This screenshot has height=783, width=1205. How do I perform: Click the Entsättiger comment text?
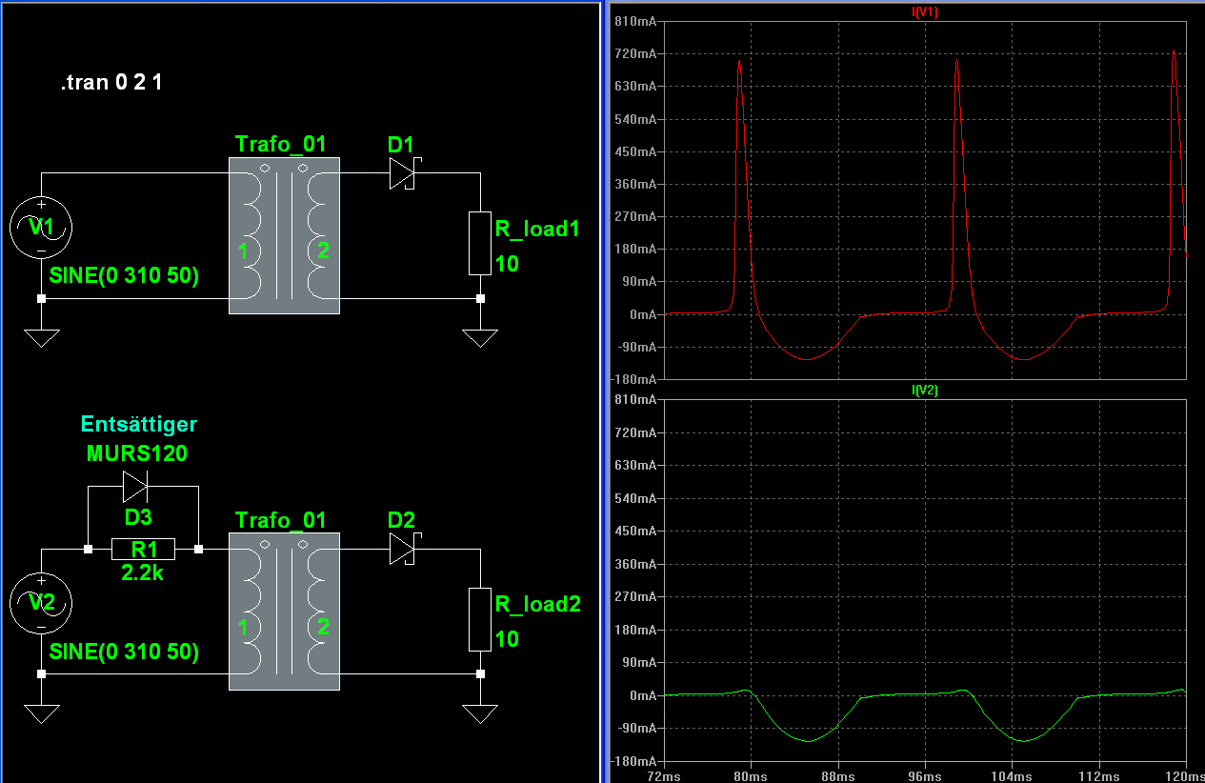(x=139, y=424)
